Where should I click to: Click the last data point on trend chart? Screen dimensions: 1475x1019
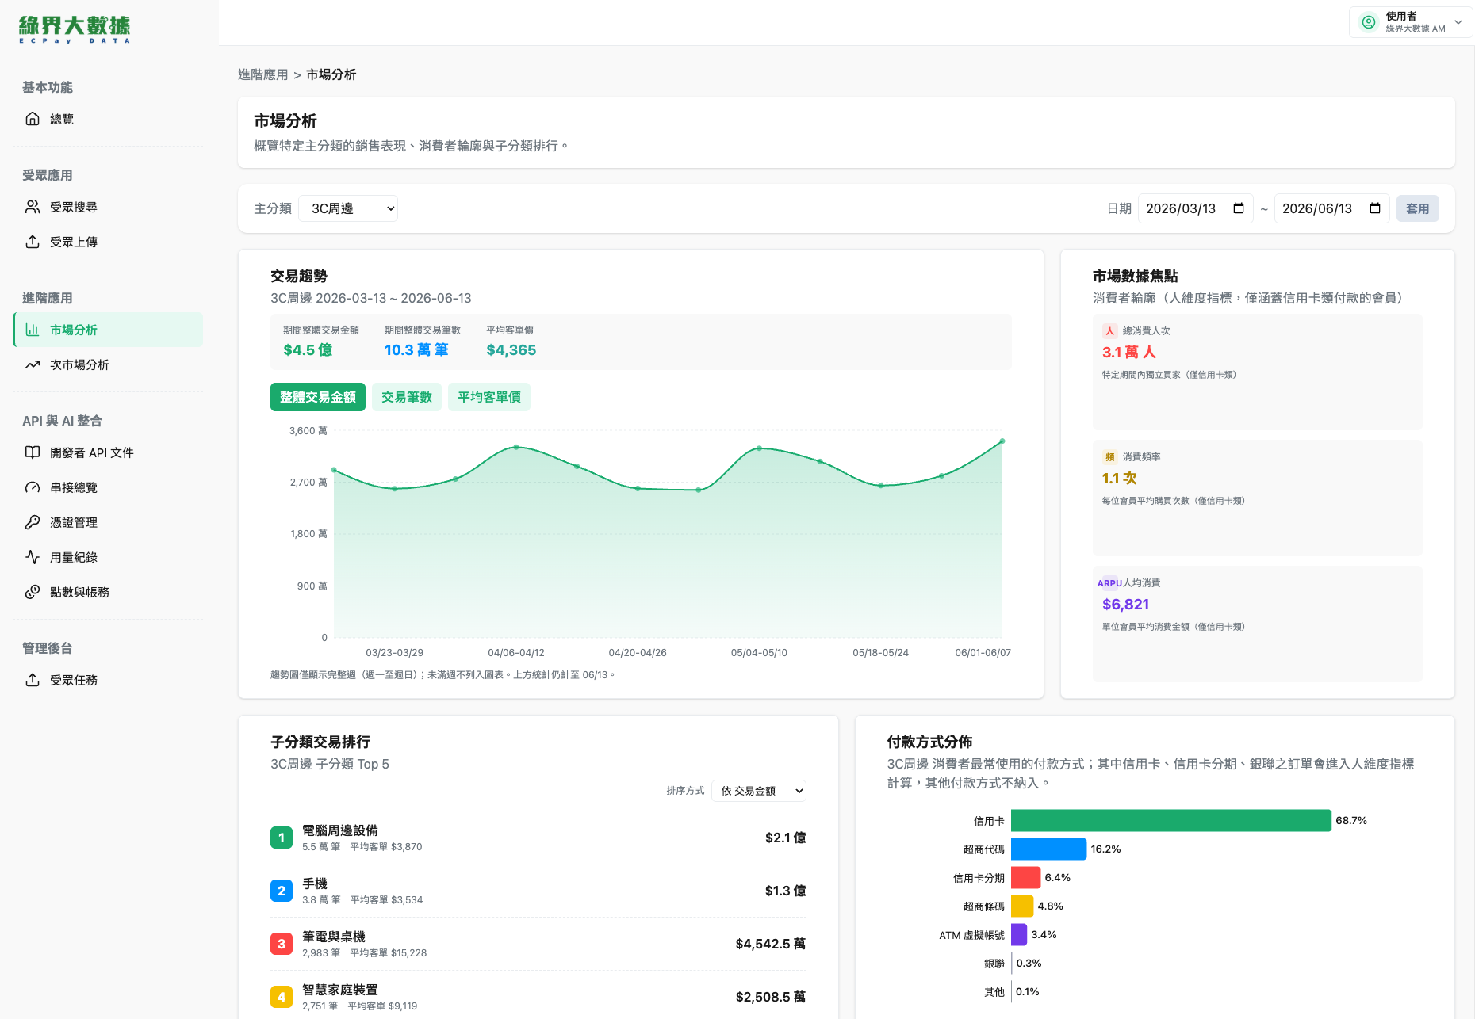pos(1002,441)
